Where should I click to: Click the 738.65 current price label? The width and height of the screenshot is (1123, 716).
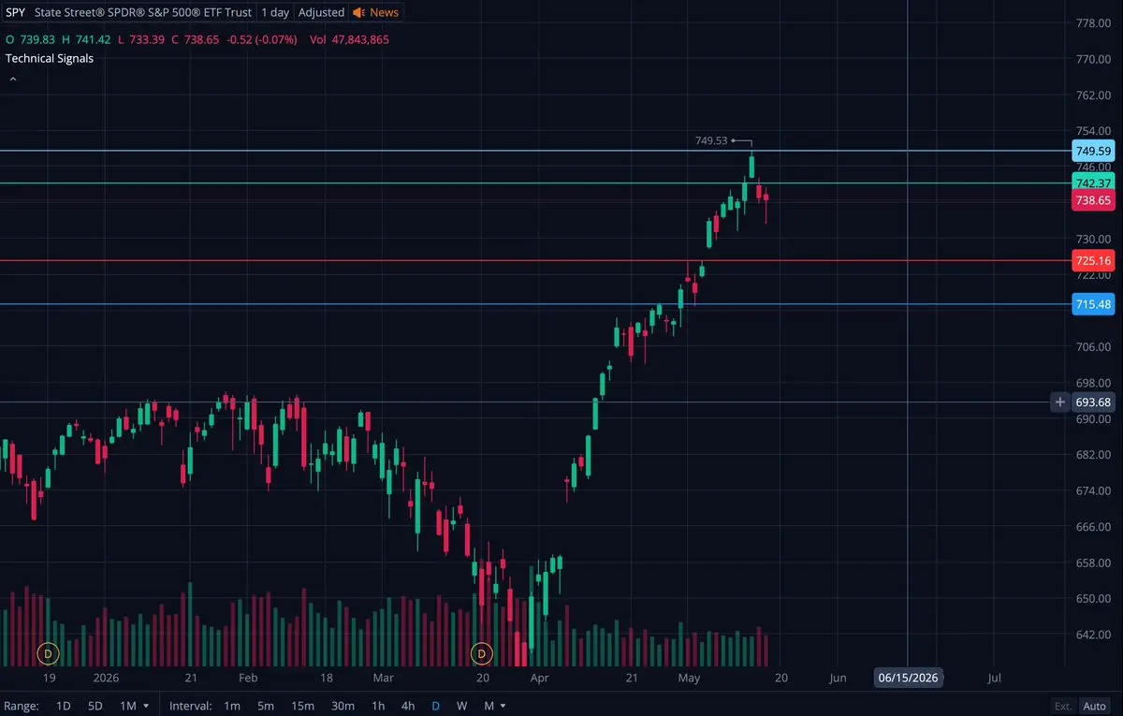(x=1093, y=200)
